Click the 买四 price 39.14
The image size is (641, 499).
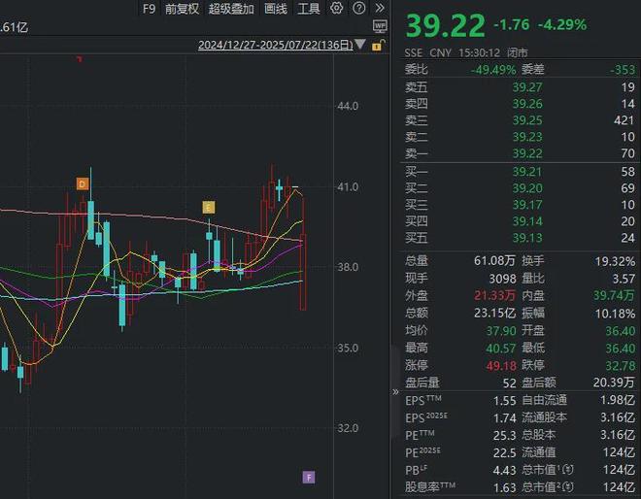click(x=527, y=221)
